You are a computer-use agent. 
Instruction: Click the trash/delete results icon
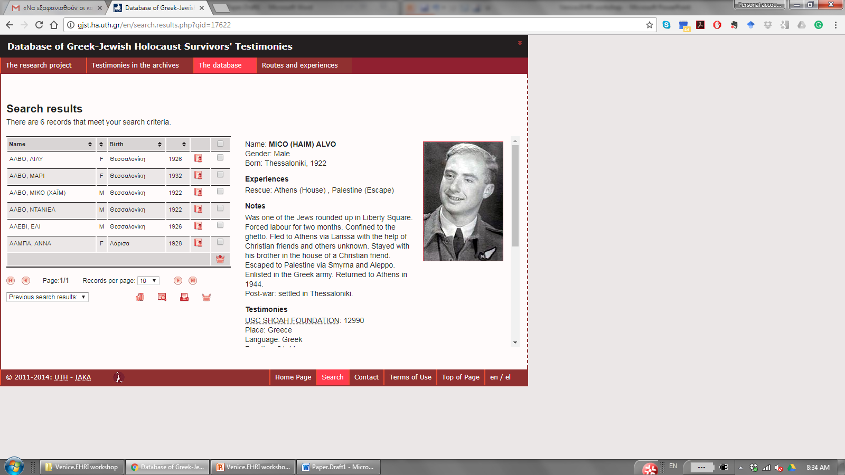(x=140, y=297)
